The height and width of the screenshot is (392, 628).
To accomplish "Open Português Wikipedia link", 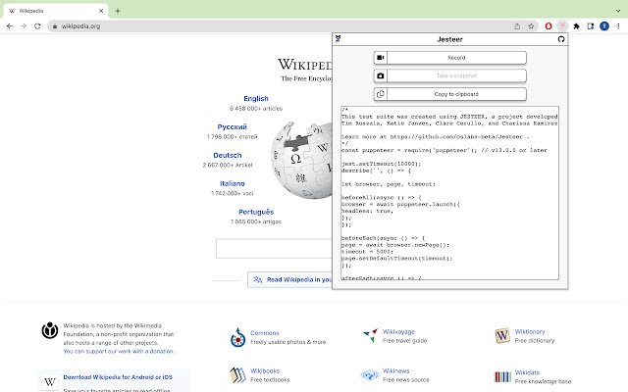I will 256,212.
